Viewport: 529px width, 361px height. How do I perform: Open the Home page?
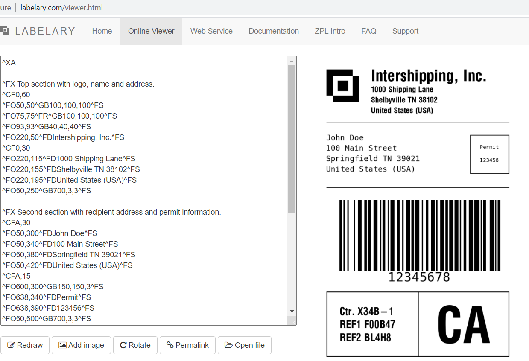click(102, 31)
